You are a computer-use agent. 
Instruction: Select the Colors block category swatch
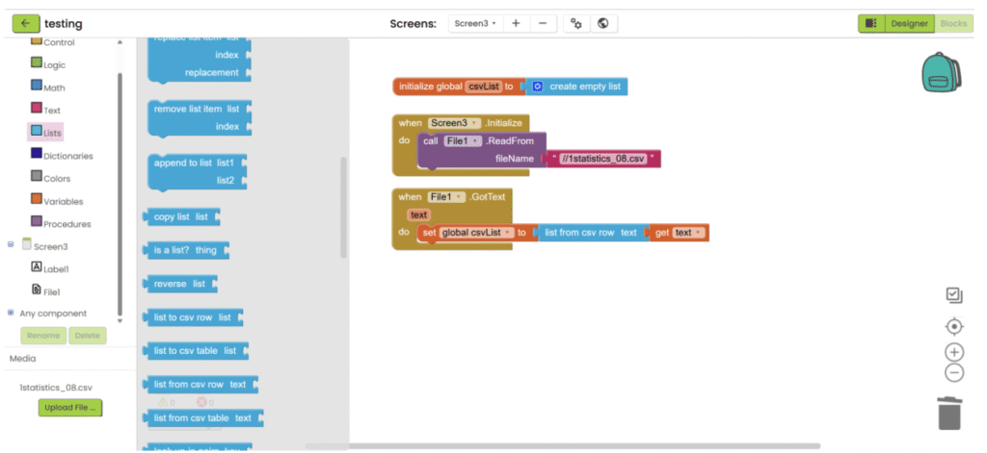point(37,177)
